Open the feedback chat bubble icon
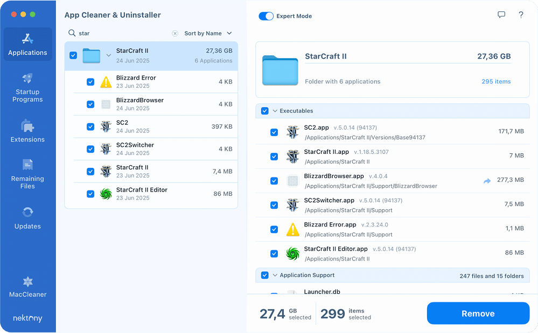The height and width of the screenshot is (333, 538). 501,15
